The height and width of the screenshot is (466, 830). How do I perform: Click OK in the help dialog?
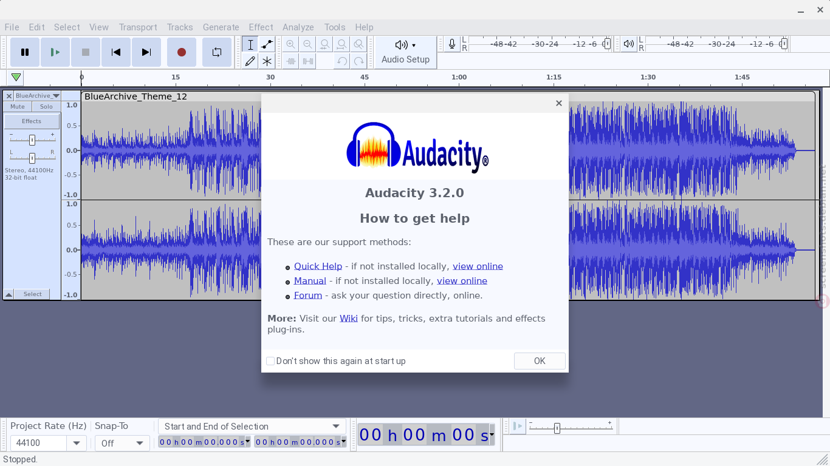[540, 361]
